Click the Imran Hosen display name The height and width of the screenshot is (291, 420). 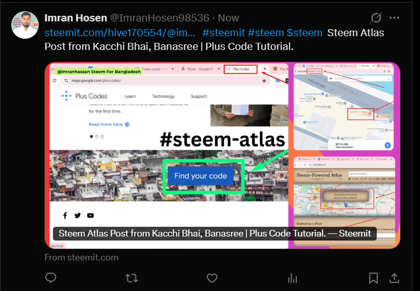76,18
